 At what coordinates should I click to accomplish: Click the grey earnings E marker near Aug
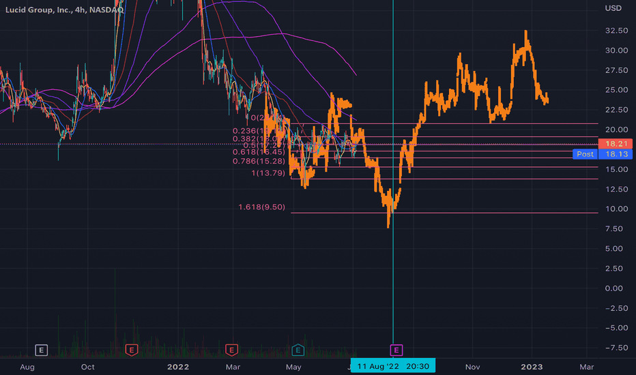tap(42, 350)
